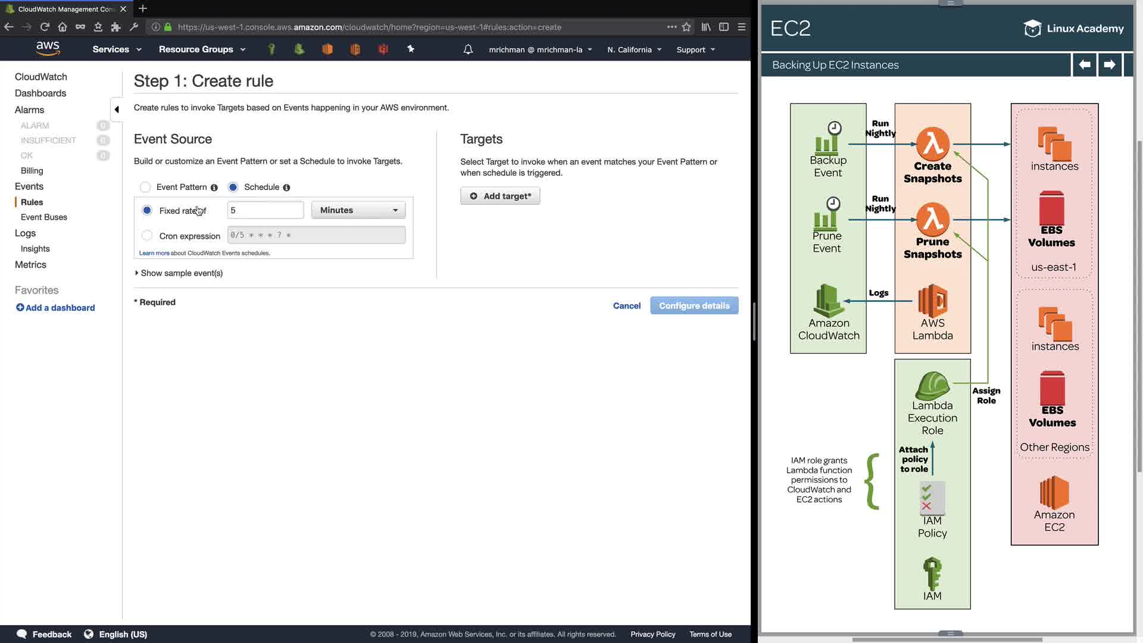Select the Fixed rate radio button
1143x643 pixels.
(147, 210)
